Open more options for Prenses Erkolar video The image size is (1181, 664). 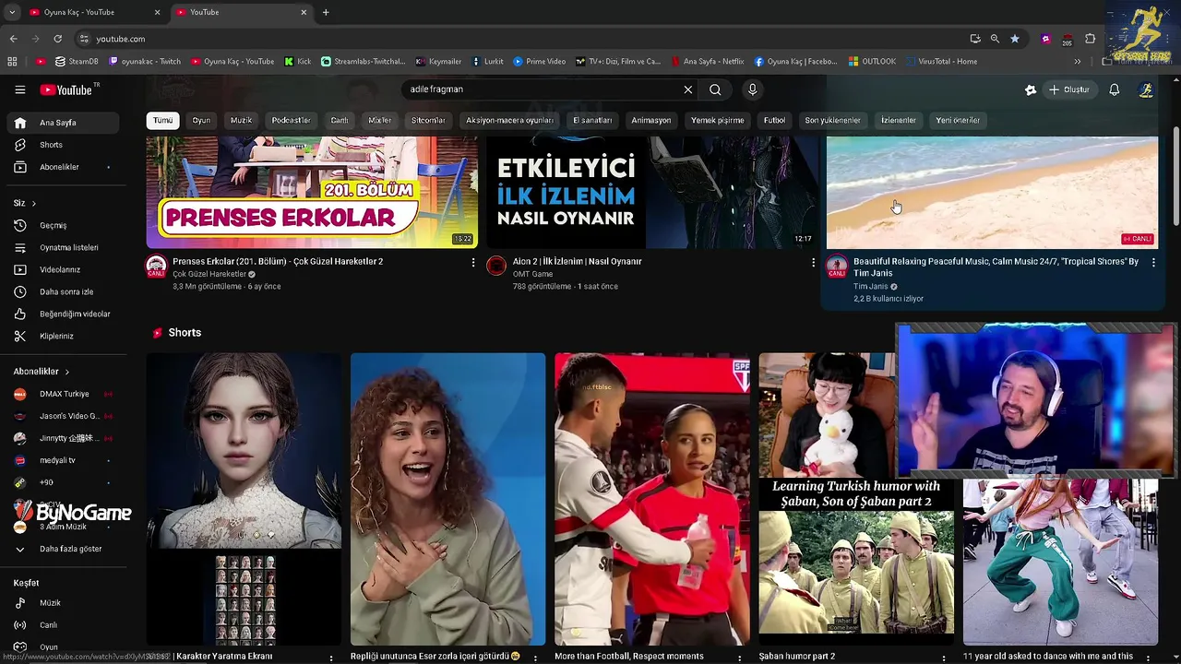[473, 263]
